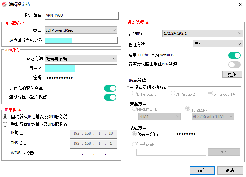Screen dimensions: 246x177
Task: Select automatic IP and DNS acquisition
Action: [5, 117]
